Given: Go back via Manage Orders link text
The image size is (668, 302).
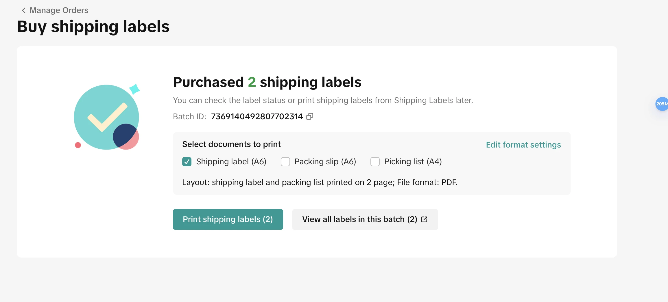Looking at the screenshot, I should click(59, 10).
